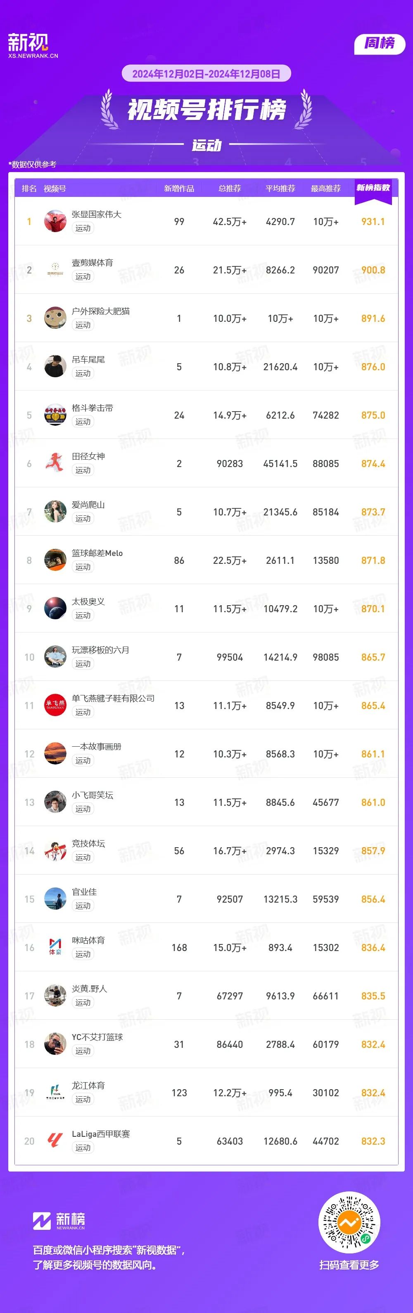Screen dimensions: 413x1313
Task: Open avatar of 张显国家伟大
Action: pos(55,221)
